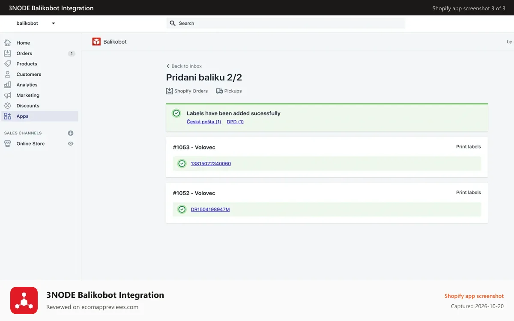Open the Česká pošta (1) link
The image size is (514, 321).
pyautogui.click(x=204, y=122)
